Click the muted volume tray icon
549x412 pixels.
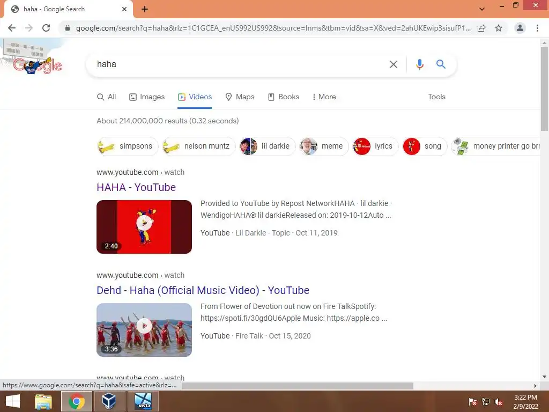coord(499,402)
